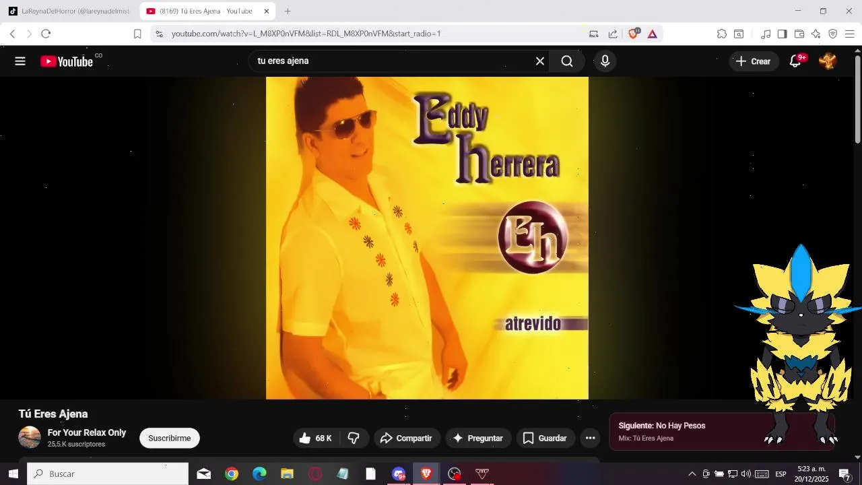Image resolution: width=862 pixels, height=485 pixels.
Task: Open the Windows Start menu
Action: coord(13,474)
